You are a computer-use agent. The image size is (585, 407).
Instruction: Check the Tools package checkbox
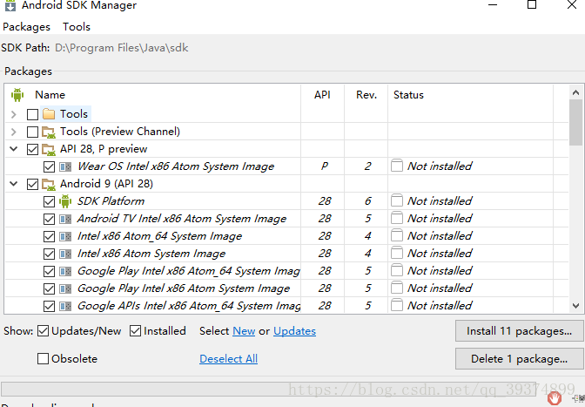(32, 114)
